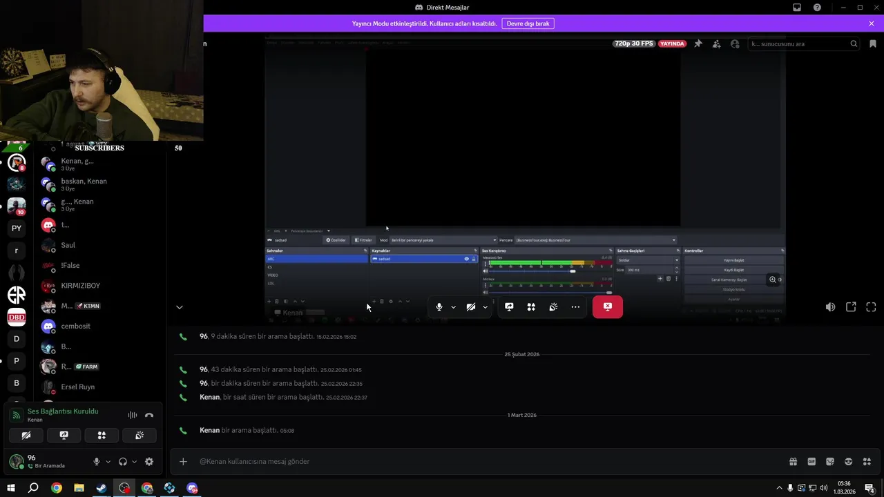Screen dimensions: 884x497
Task: Click the Devre dışı bırak button
Action: tap(528, 23)
